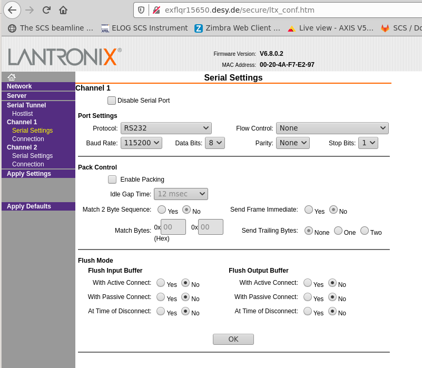Image resolution: width=422 pixels, height=368 pixels.
Task: Enable Packing checkbox
Action: 112,179
